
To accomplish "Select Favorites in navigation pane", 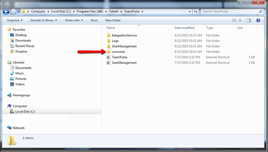I will tap(19, 29).
